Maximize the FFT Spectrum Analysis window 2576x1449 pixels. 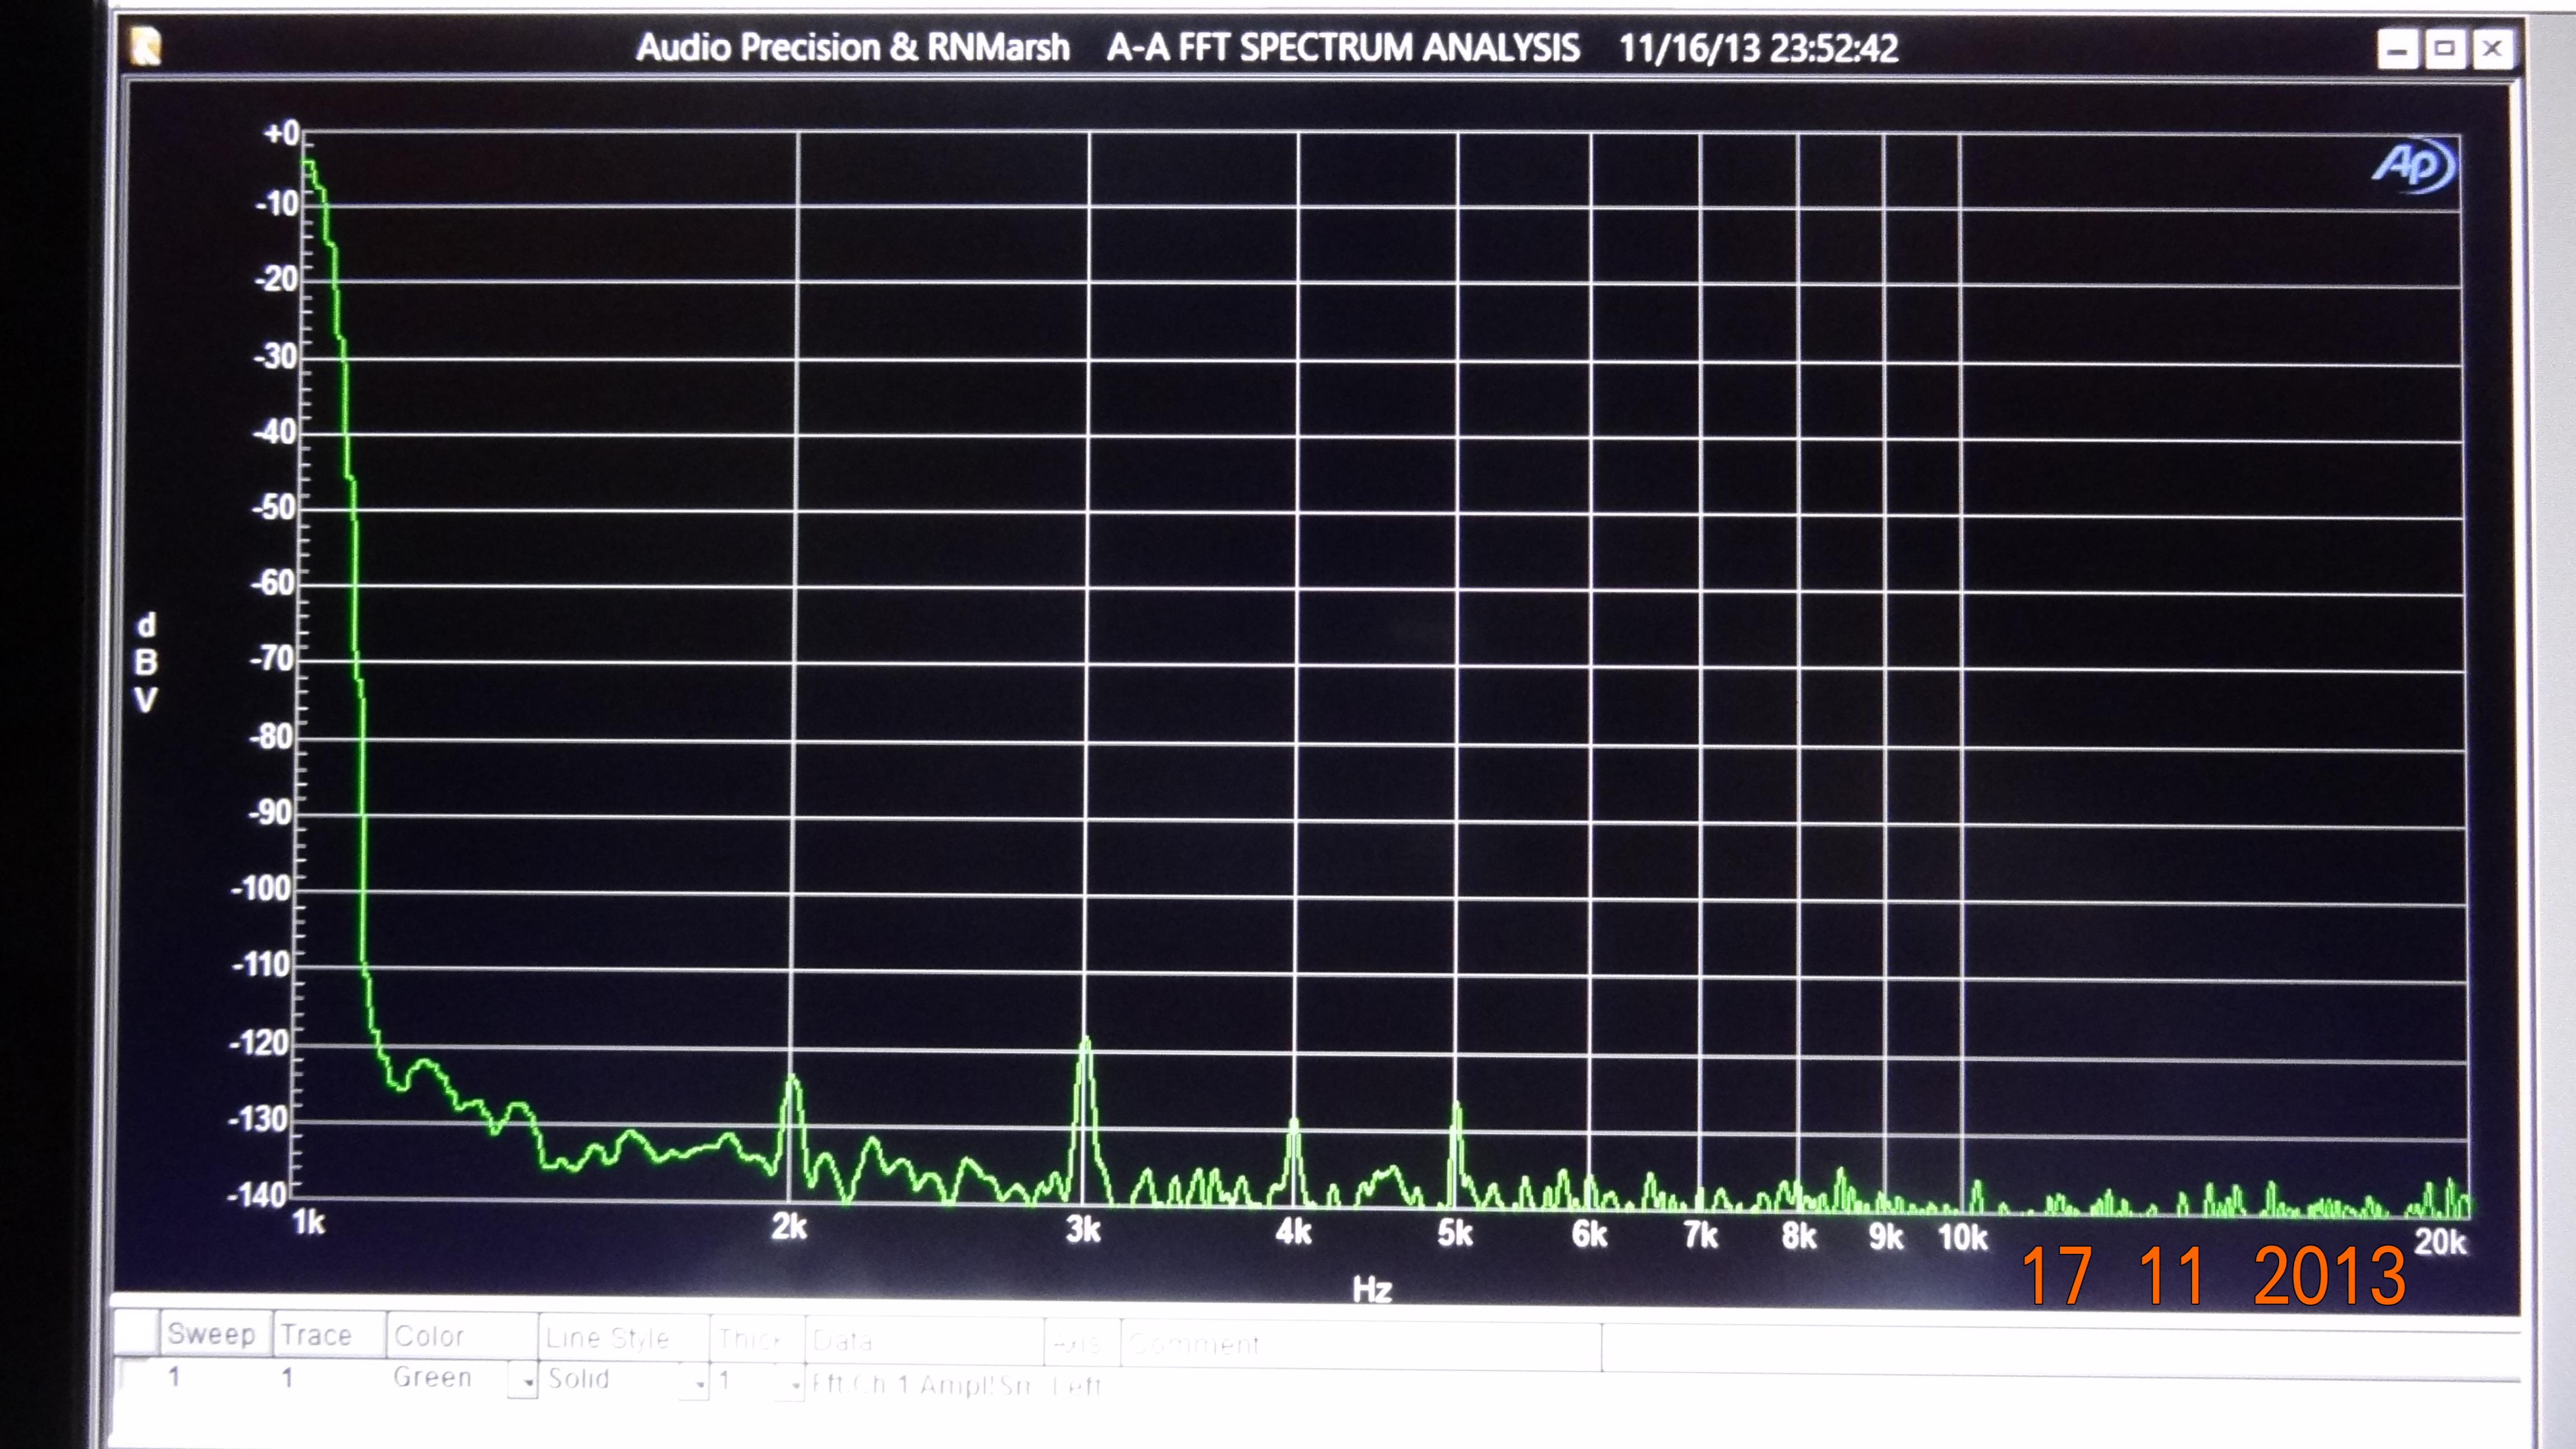click(2445, 48)
